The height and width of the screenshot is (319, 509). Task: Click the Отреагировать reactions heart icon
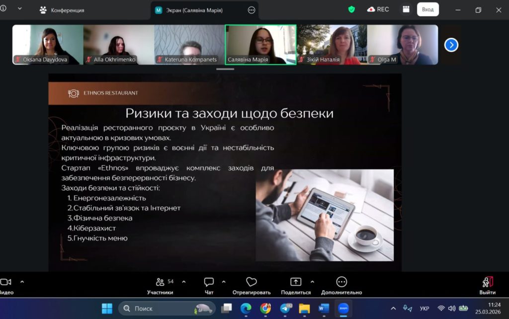pyautogui.click(x=252, y=282)
